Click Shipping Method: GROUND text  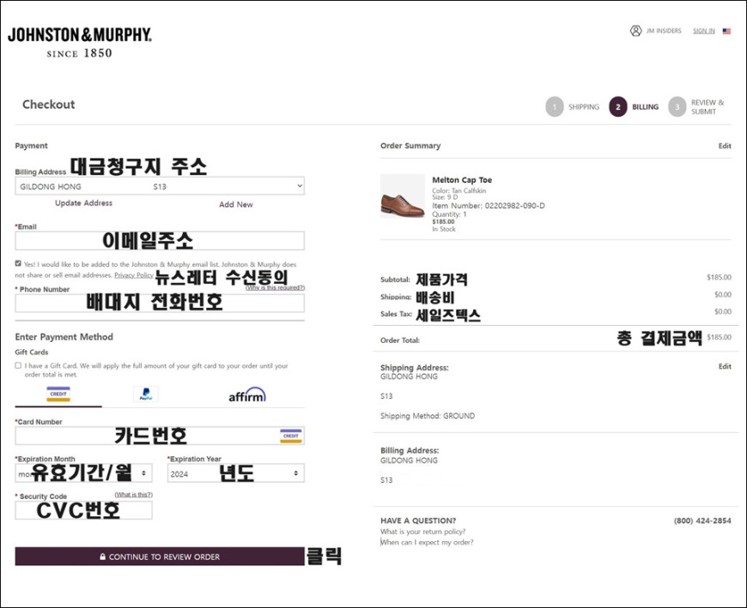[428, 416]
